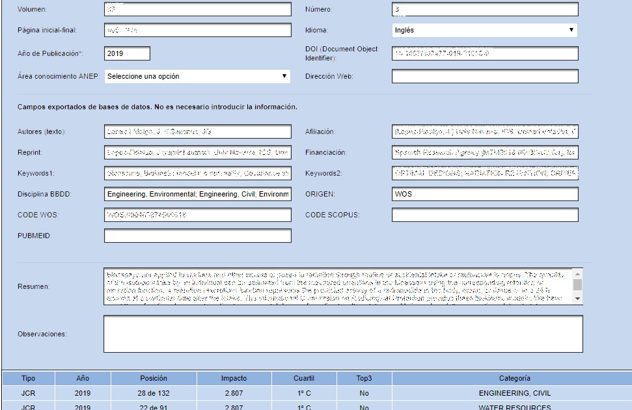Focus the CODE SCOPUS field
This screenshot has height=410, width=632.
coord(484,215)
